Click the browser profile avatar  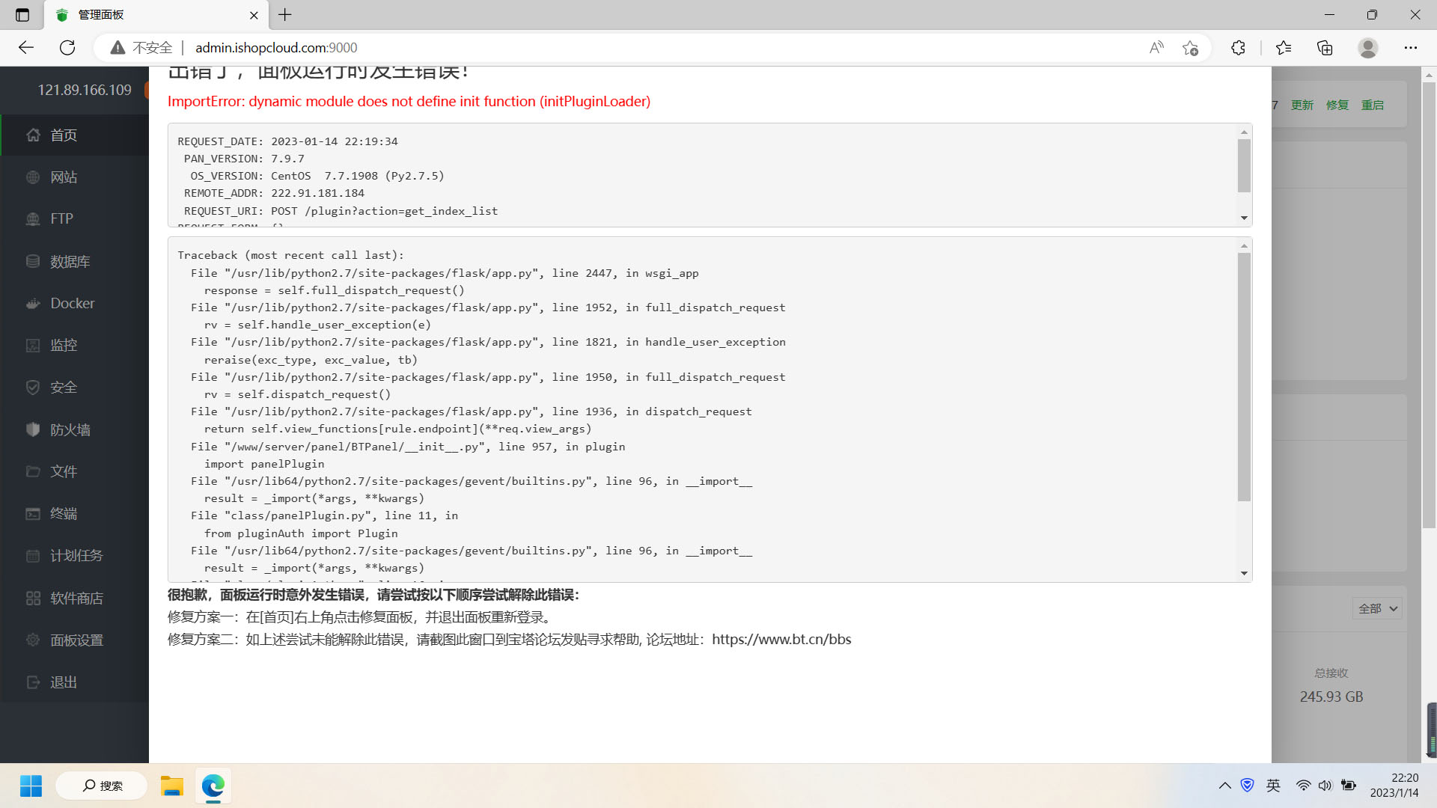(x=1368, y=47)
